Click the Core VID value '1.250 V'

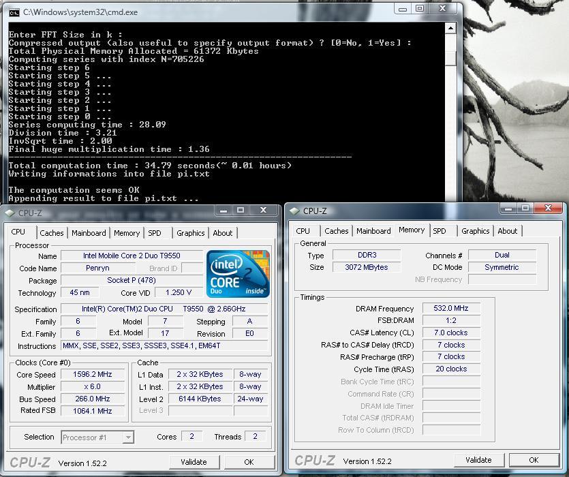click(179, 292)
